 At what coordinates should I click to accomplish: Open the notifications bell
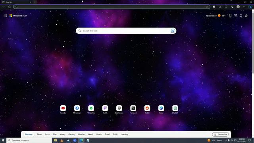241,16
